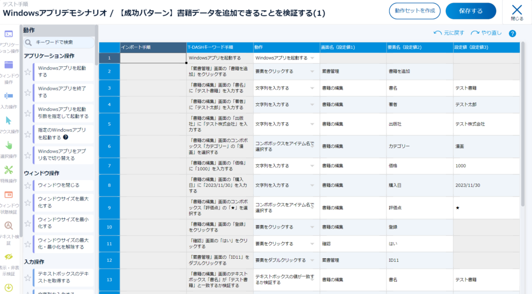Select the アプリケーション操作 category icon
Image resolution: width=532 pixels, height=294 pixels.
[8, 35]
